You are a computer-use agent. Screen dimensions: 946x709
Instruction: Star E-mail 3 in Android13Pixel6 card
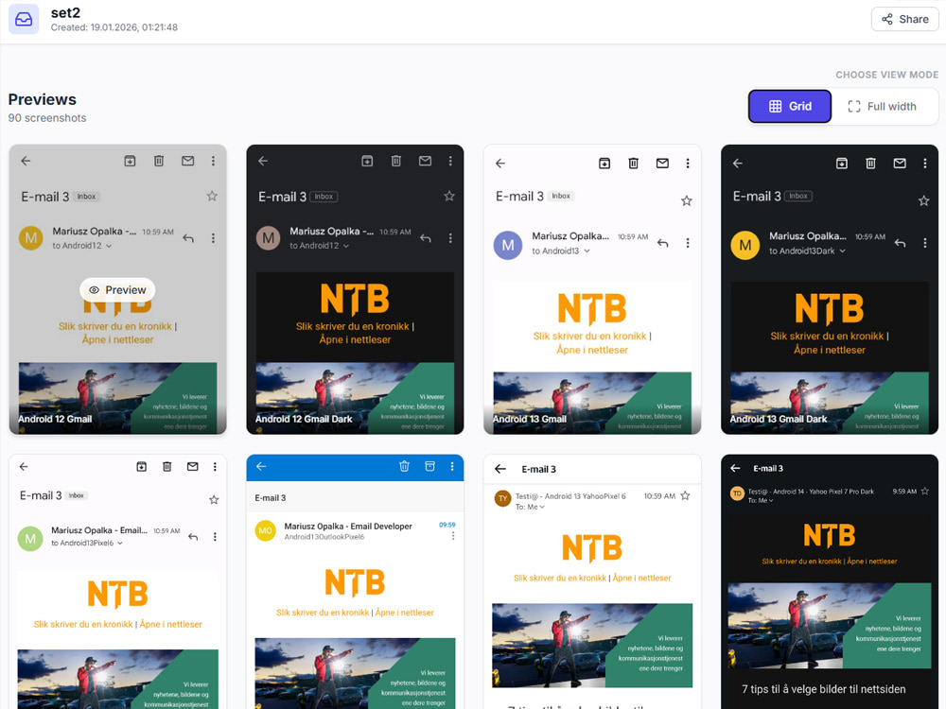(x=214, y=500)
